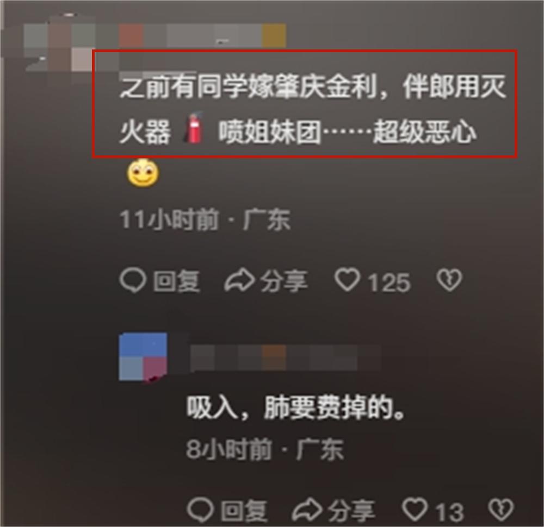Tap the fire extinguisher emoji in comment
Screen dimensions: 544x527
(194, 128)
